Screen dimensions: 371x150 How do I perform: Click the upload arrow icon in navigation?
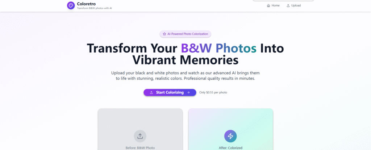288,6
